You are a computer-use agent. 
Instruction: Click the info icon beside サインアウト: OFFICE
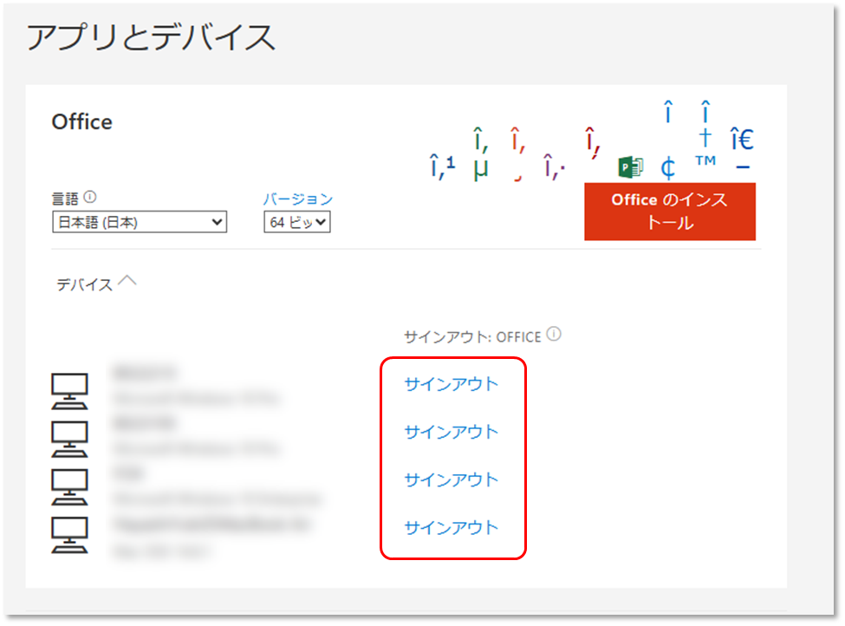554,335
